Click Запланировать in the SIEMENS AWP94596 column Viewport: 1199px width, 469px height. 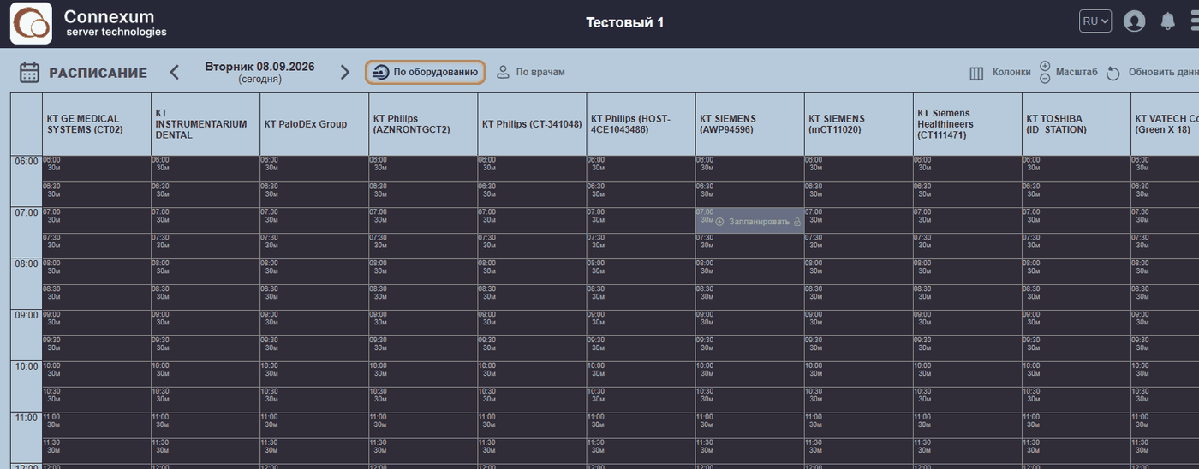(759, 222)
